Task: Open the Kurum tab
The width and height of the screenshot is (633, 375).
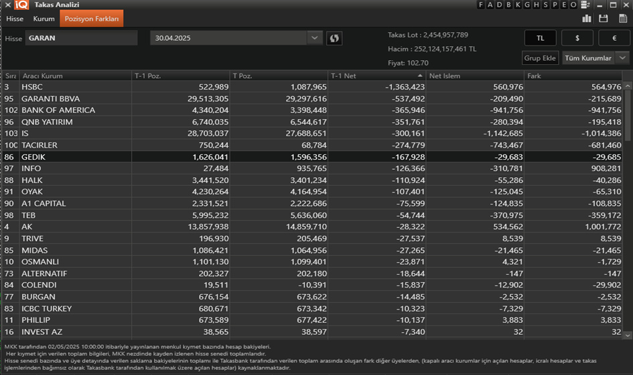Action: point(44,19)
